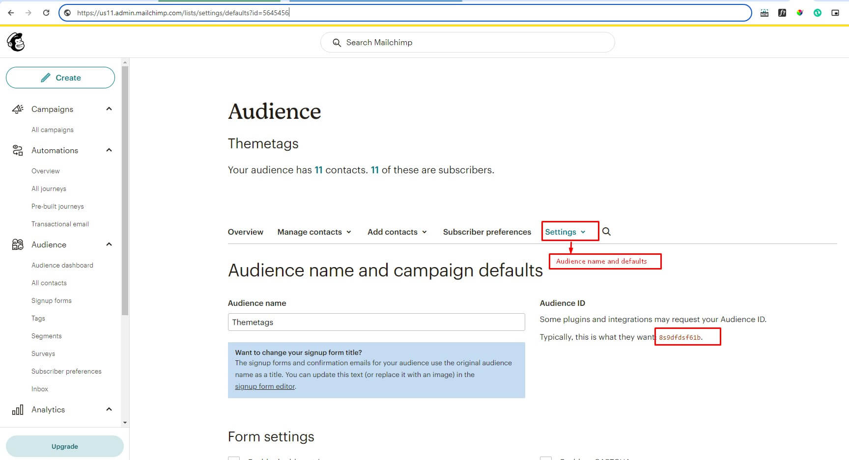Select the Analytics bar chart icon
Screen dimensions: 849x460
click(18, 409)
